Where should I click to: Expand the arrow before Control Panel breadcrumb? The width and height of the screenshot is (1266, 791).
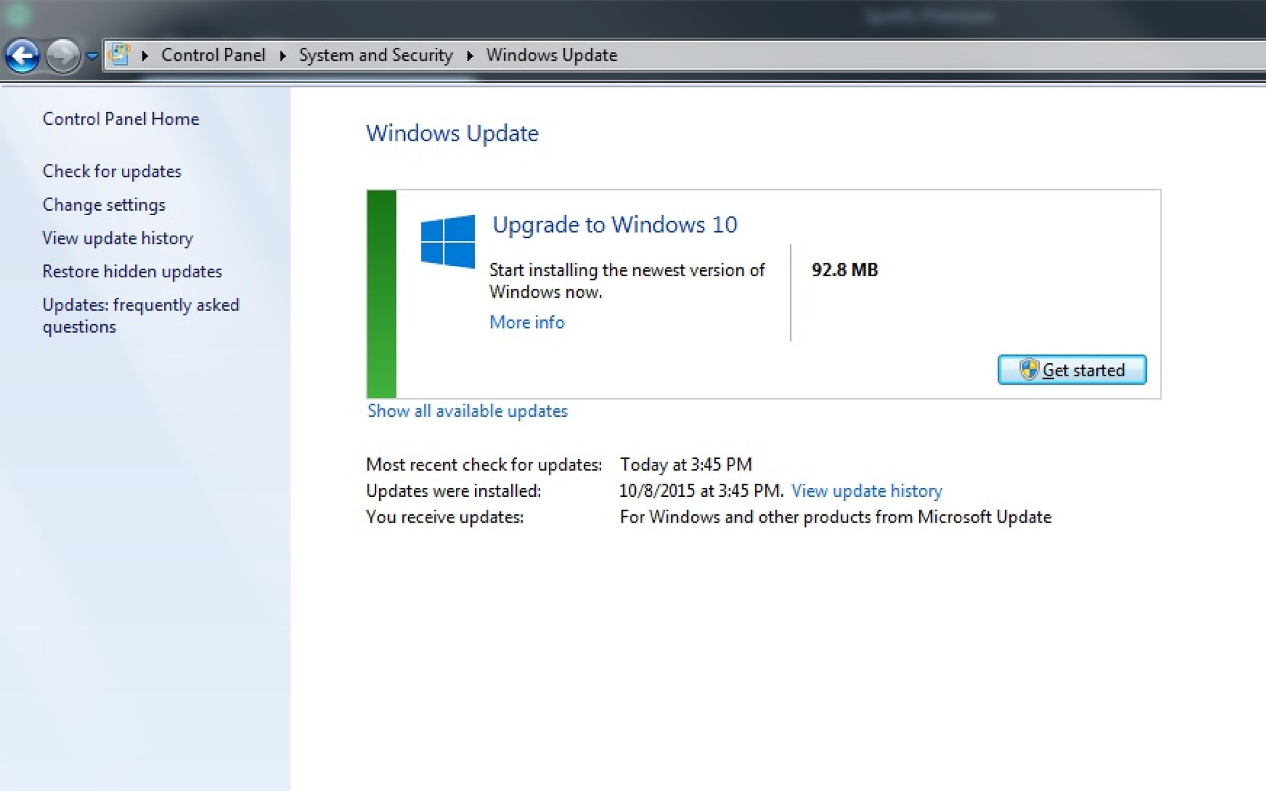pyautogui.click(x=145, y=56)
